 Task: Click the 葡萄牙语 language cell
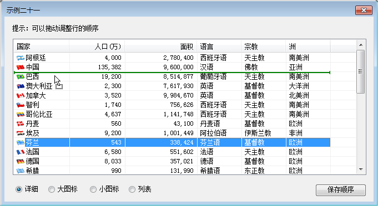[x=213, y=76]
